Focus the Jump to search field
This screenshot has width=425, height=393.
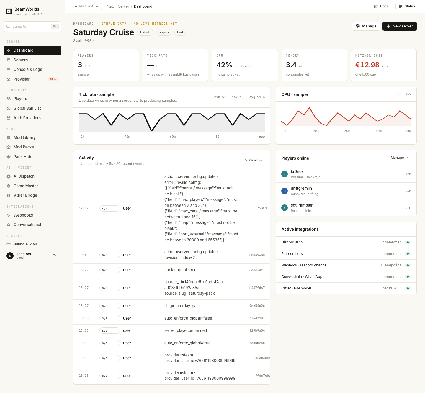32,27
